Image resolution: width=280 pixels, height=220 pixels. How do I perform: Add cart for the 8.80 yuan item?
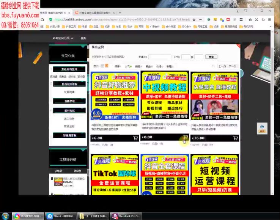coord(186,137)
